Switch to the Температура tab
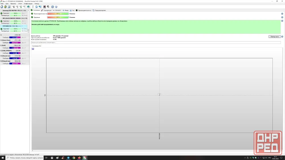The width and height of the screenshot is (285, 160). click(46, 11)
